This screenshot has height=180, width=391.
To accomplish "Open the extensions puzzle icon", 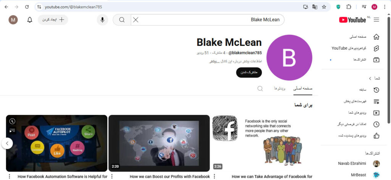I will 349,7.
